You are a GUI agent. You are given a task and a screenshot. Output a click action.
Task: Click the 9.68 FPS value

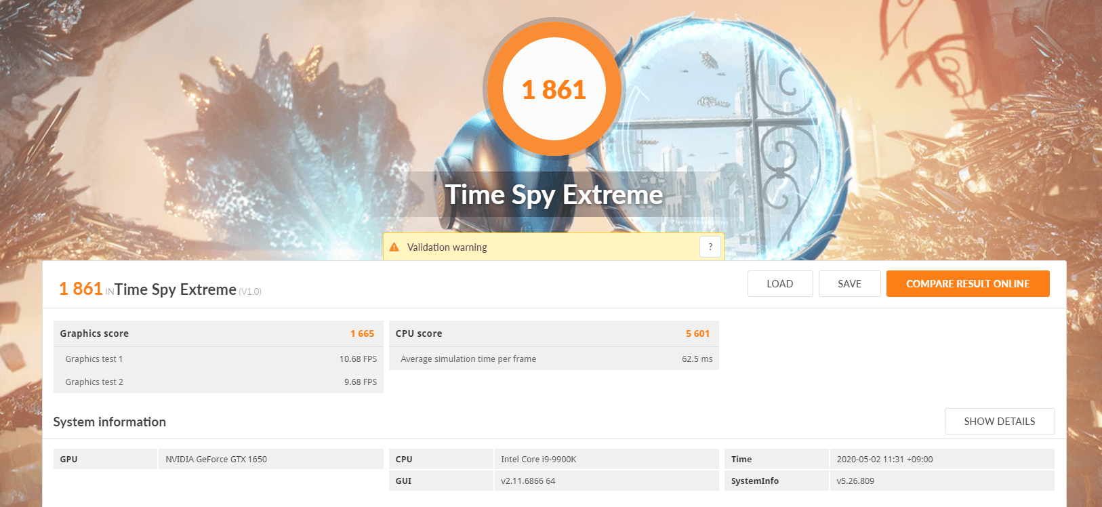pos(361,382)
